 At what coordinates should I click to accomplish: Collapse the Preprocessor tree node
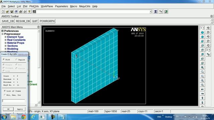pyautogui.click(x=2, y=34)
